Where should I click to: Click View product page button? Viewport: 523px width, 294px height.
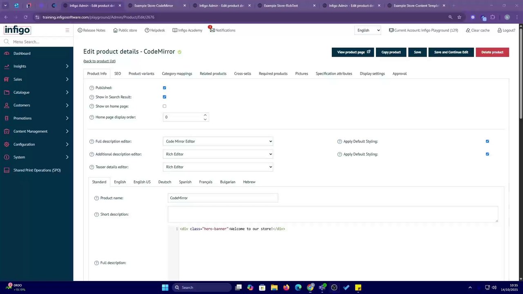pos(353,52)
